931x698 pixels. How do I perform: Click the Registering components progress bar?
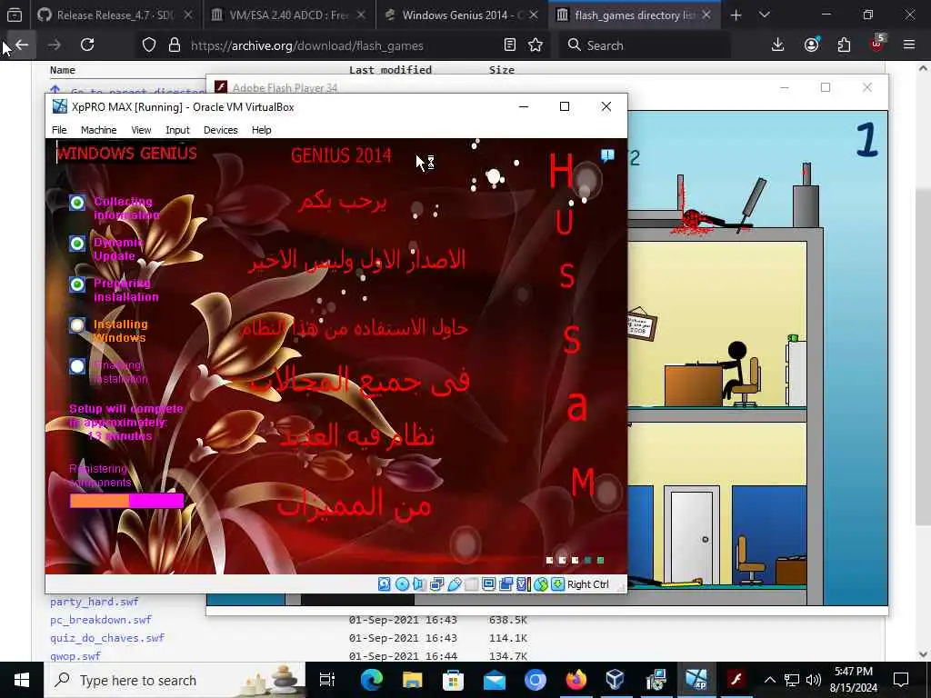tap(126, 501)
